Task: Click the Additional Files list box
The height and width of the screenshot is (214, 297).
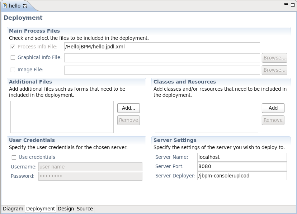Action: point(62,117)
